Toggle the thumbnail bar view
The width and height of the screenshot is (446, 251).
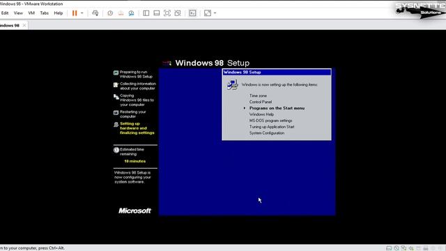click(x=157, y=13)
